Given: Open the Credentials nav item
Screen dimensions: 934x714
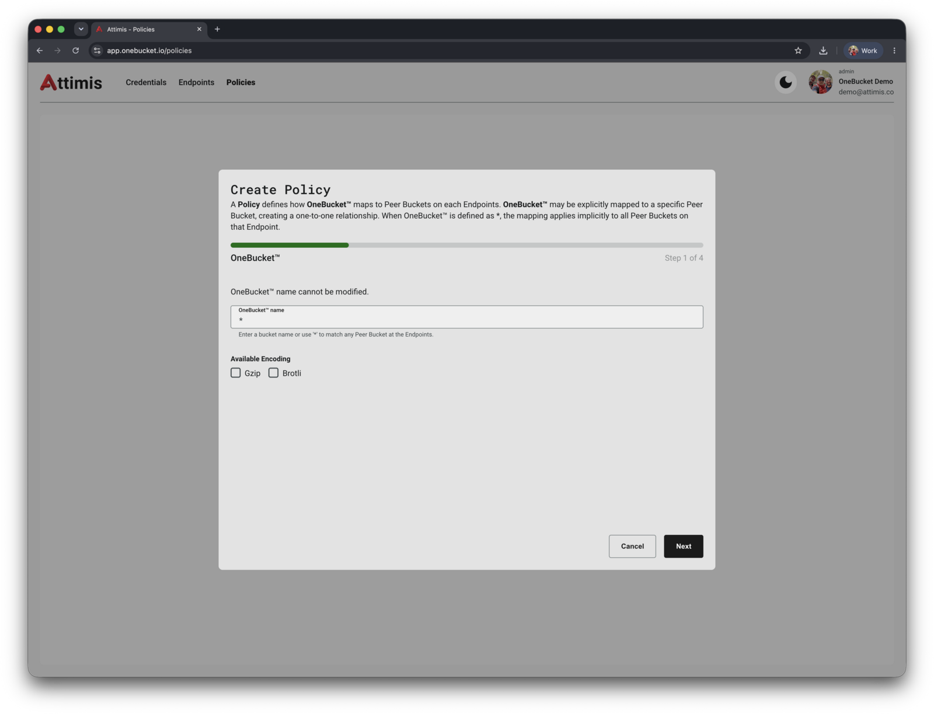Looking at the screenshot, I should tap(146, 82).
